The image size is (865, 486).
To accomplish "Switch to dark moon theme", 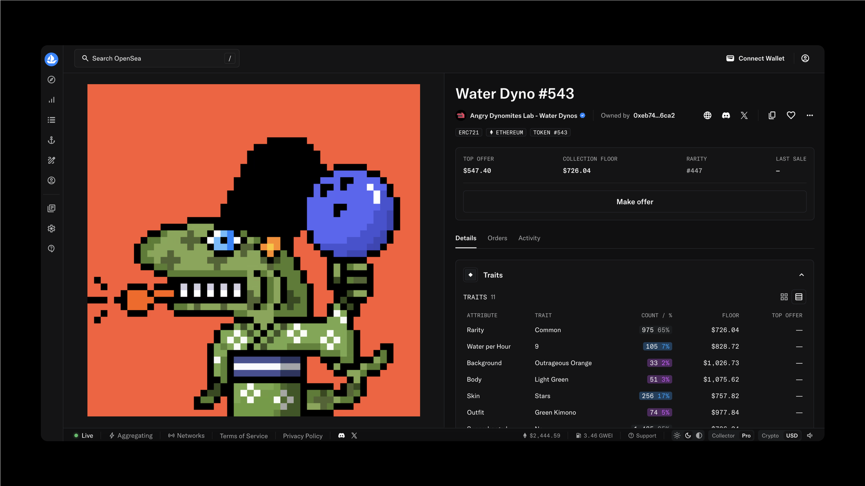I will (x=688, y=435).
